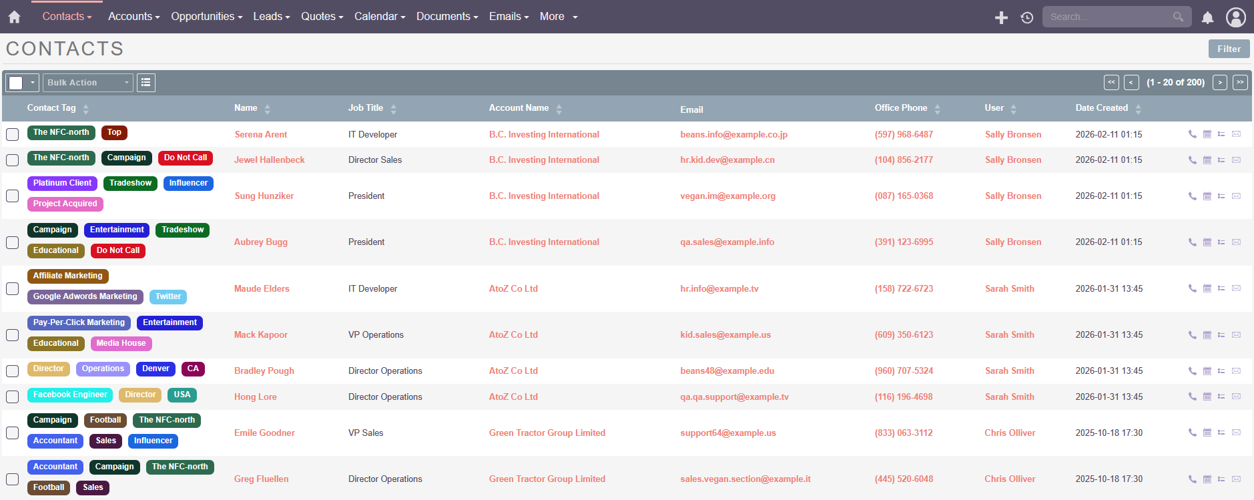
Task: Create a task for Hong Lore
Action: [1221, 397]
